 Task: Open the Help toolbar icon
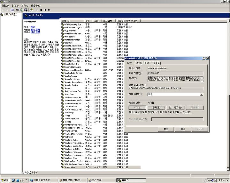[x=31, y=10]
